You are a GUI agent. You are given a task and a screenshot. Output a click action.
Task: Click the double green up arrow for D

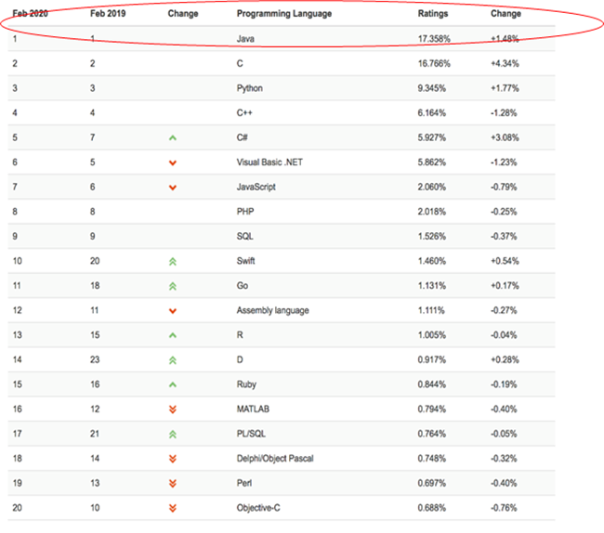click(x=172, y=360)
